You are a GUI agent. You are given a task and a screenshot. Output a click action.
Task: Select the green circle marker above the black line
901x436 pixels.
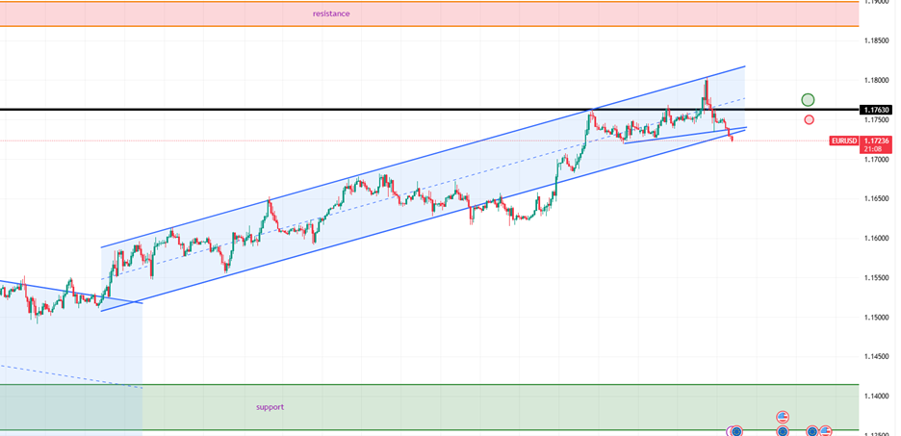click(x=808, y=100)
